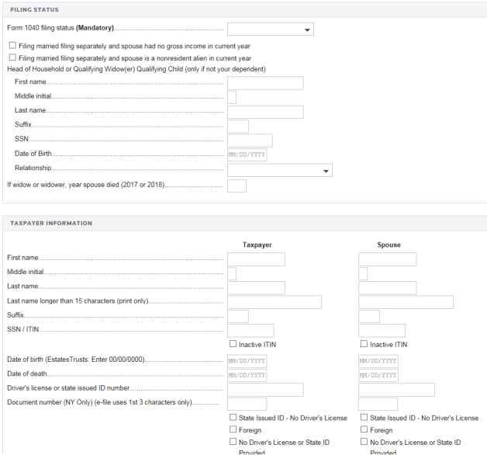Click year spouse died field
This screenshot has width=487, height=455.
click(237, 186)
